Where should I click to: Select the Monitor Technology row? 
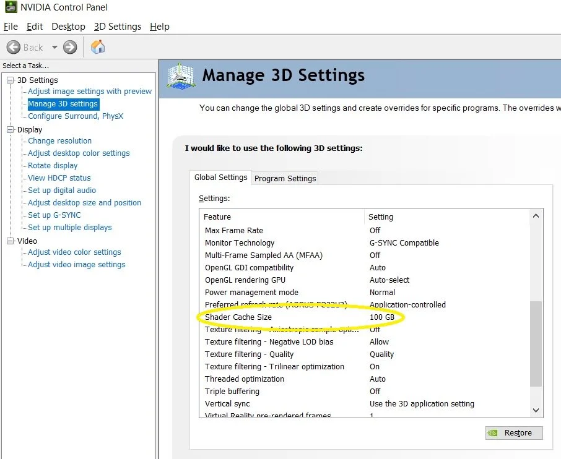(364, 243)
